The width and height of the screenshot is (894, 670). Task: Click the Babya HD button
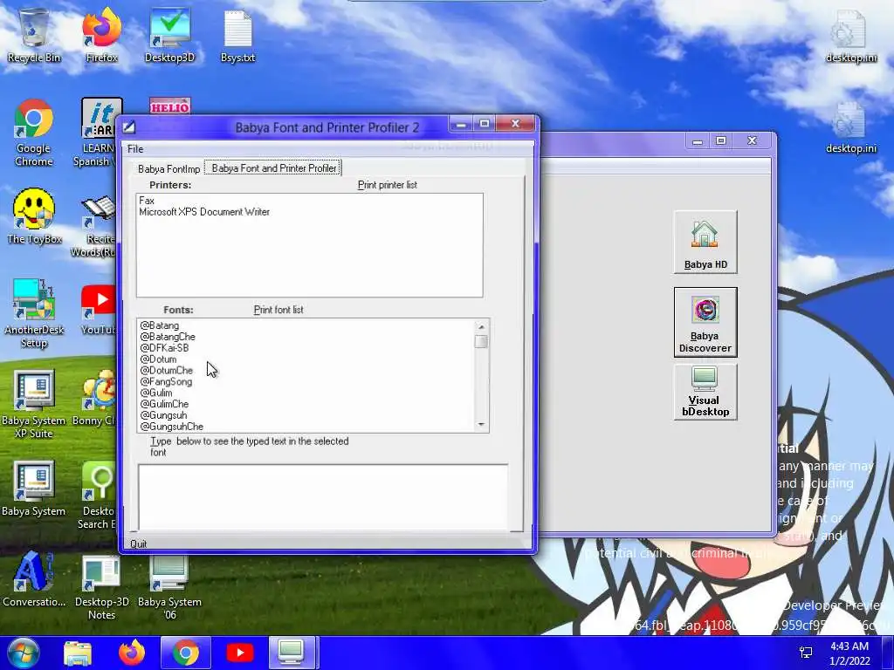pos(705,242)
